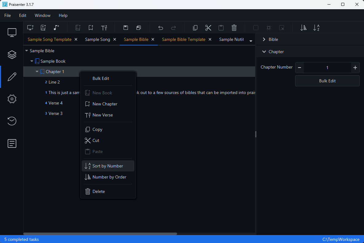Screen dimensions: 364x243
Task: Click the trash Delete icon in toolbar
Action: [x=234, y=28]
